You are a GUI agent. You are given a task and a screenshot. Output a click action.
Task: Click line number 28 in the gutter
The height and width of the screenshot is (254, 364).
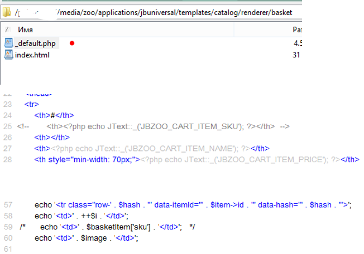(7, 159)
